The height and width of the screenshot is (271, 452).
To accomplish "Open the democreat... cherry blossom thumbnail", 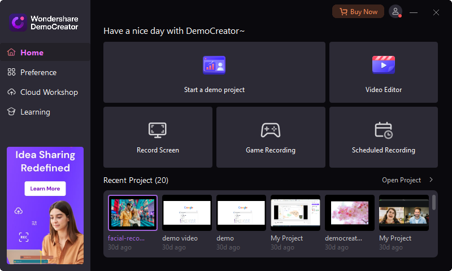I will click(350, 213).
